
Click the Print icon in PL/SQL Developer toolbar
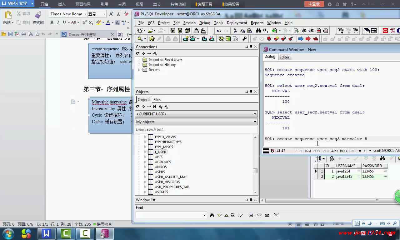[196, 31]
